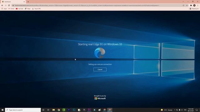Open the weather widget showing Smoke
This screenshot has width=200, height=112.
pyautogui.click(x=167, y=110)
